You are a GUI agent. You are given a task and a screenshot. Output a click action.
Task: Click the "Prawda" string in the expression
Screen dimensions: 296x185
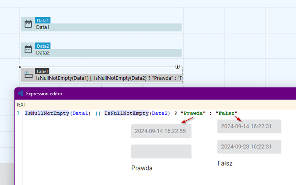193,113
